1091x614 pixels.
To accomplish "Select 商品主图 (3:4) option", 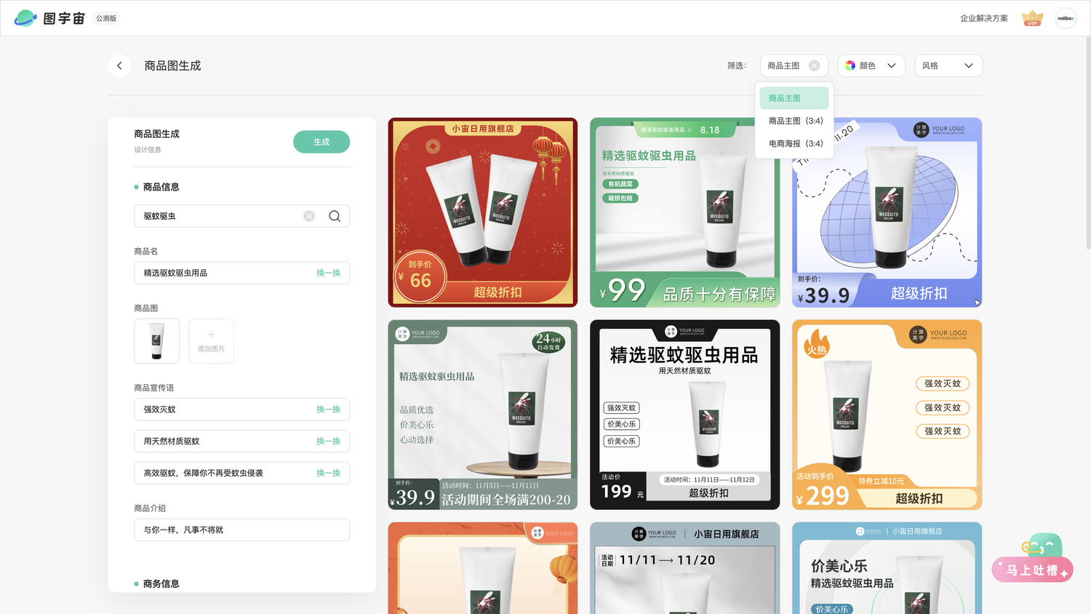I will [794, 121].
